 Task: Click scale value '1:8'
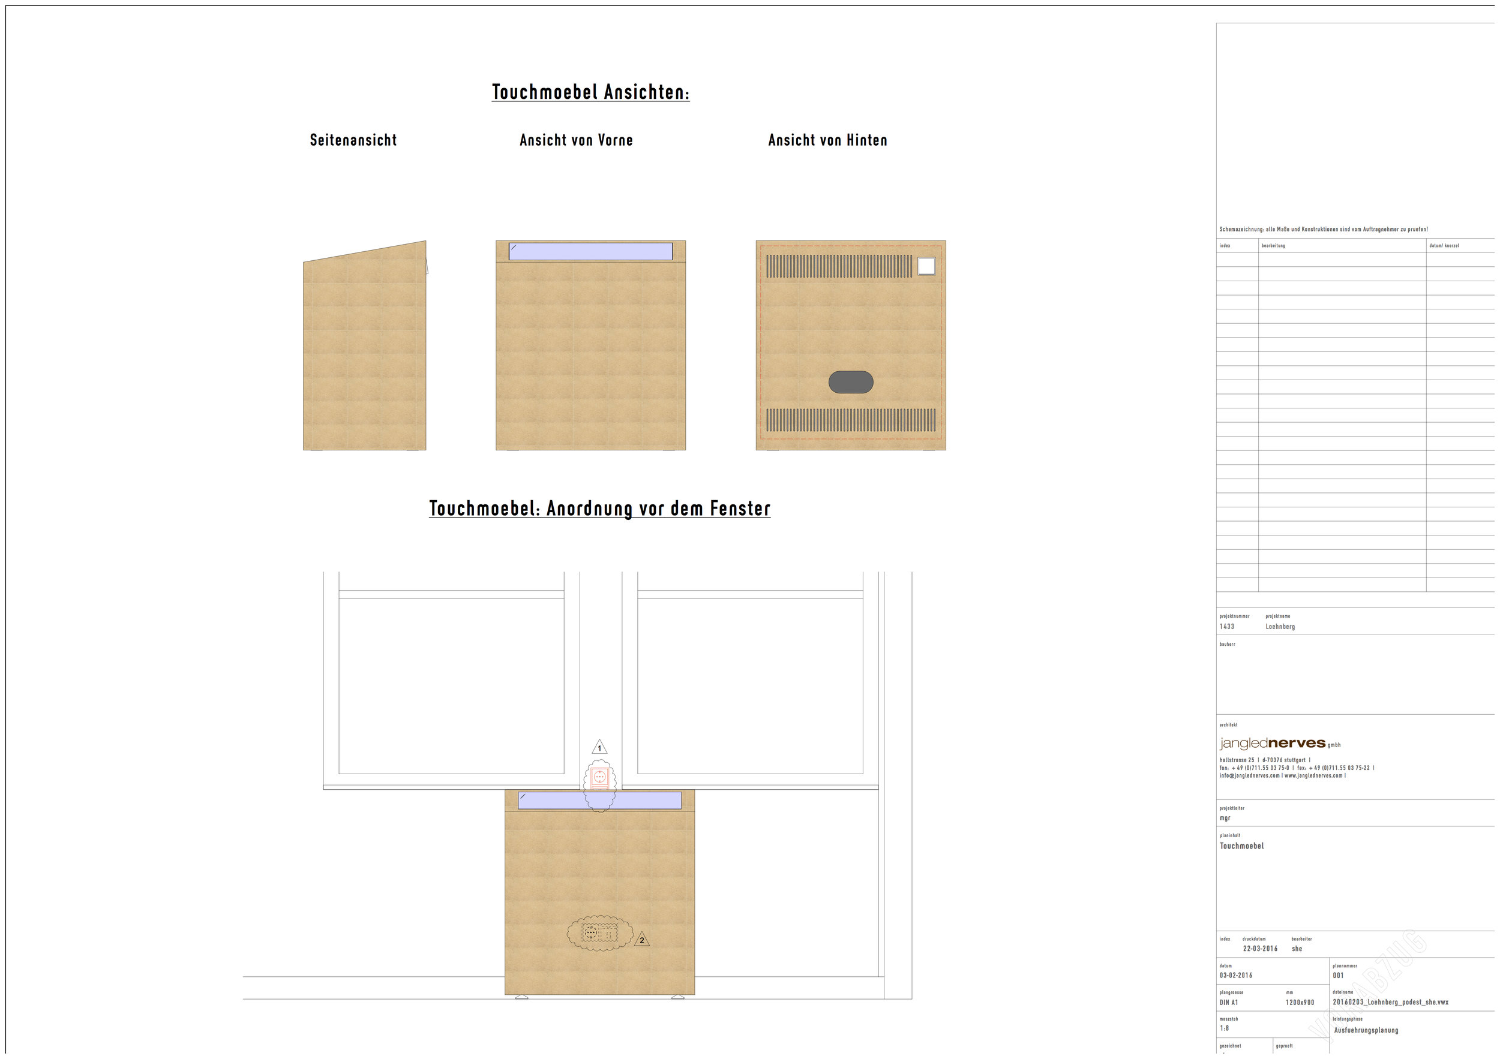1223,1028
